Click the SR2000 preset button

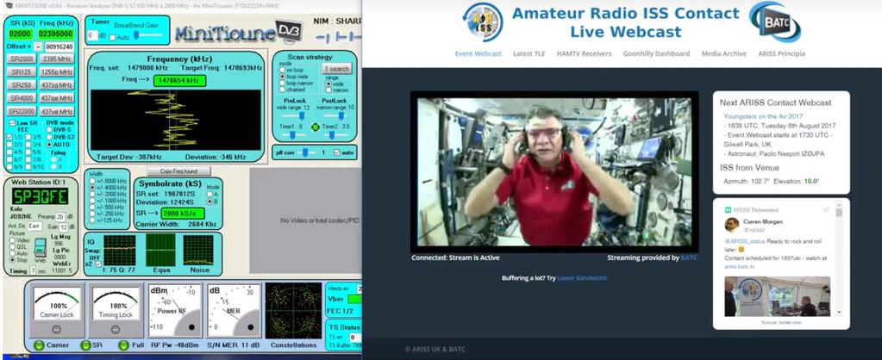coord(22,59)
